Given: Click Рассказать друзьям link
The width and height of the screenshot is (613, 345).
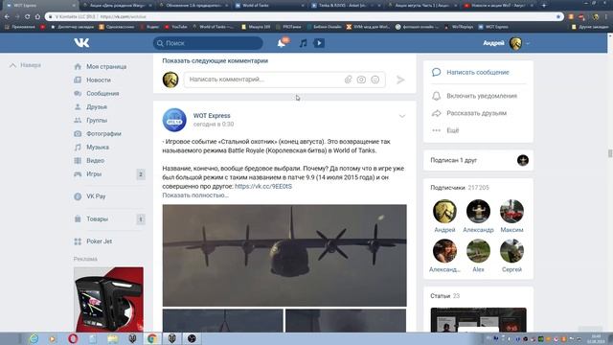Looking at the screenshot, I should [x=477, y=113].
